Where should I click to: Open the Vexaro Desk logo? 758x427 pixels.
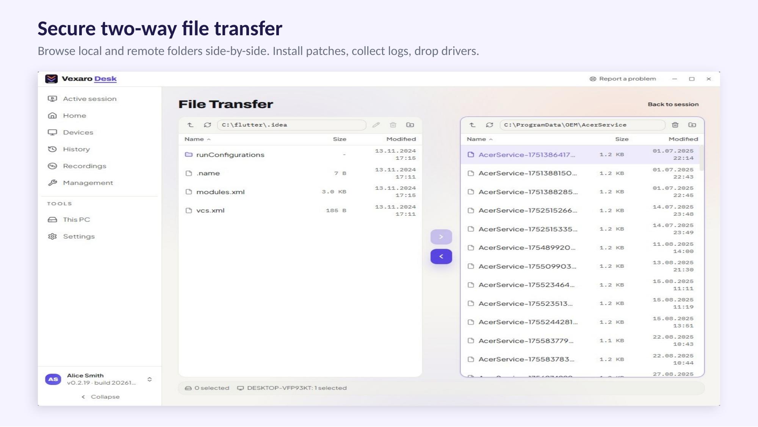(x=51, y=79)
